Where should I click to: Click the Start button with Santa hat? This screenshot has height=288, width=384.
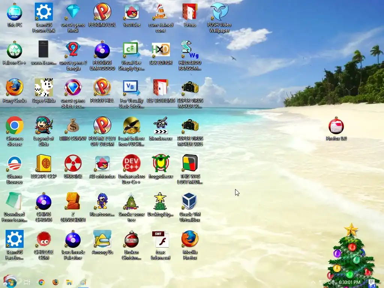[x=10, y=282]
